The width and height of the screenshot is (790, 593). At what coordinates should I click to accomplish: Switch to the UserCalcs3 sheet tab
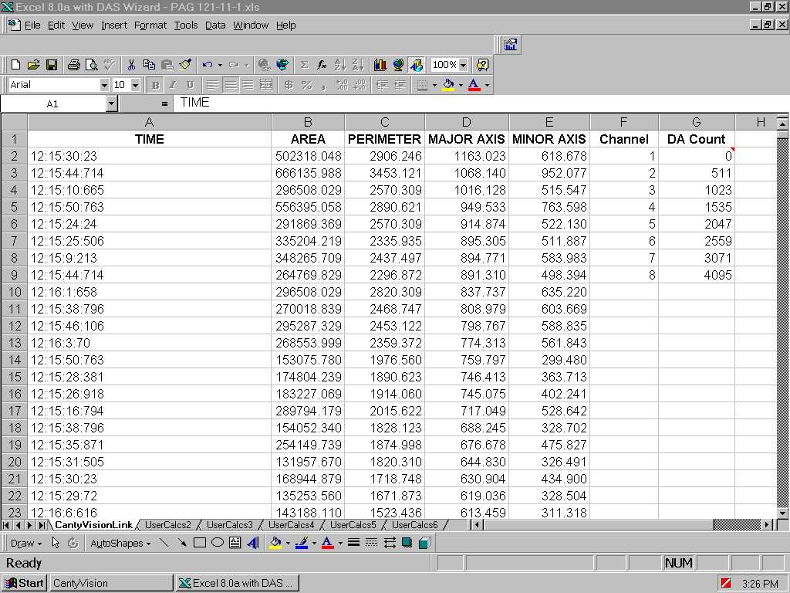pyautogui.click(x=229, y=525)
